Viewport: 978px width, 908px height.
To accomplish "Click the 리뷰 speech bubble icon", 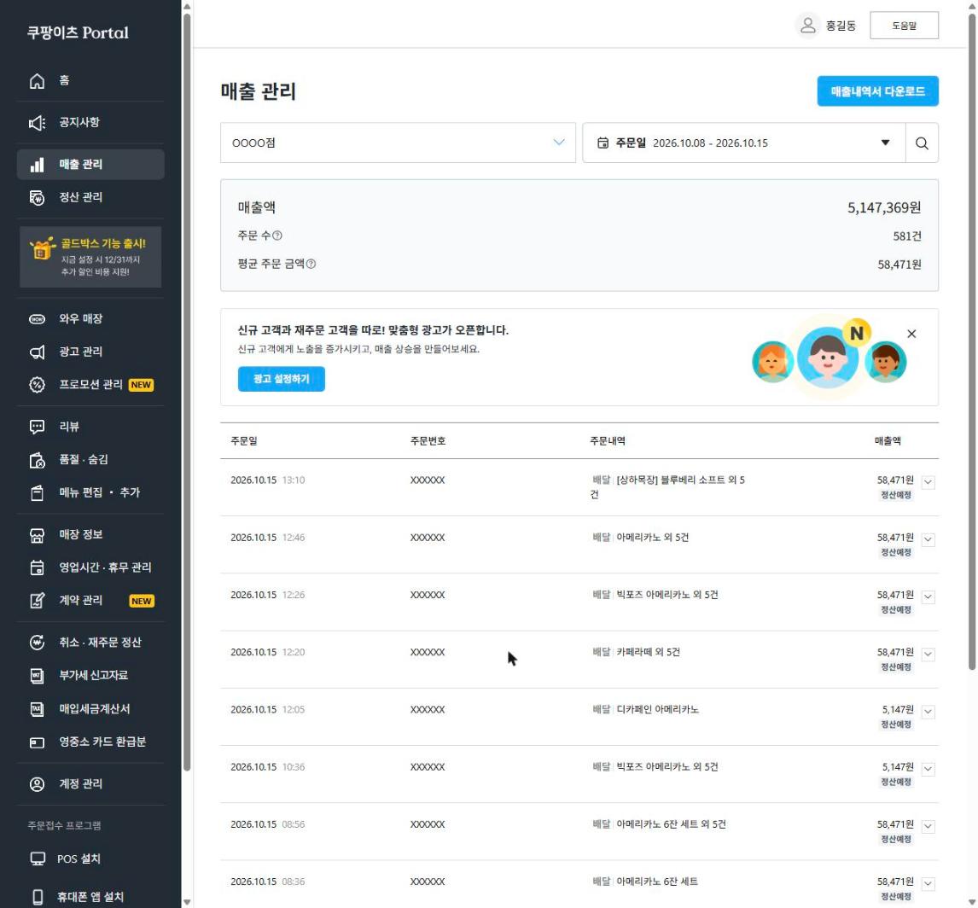I will [x=38, y=427].
